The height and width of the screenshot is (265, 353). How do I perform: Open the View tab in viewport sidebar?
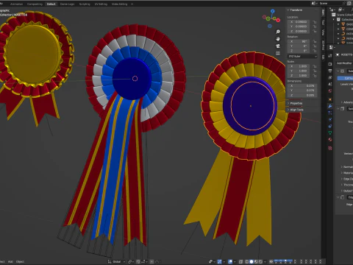(324, 32)
